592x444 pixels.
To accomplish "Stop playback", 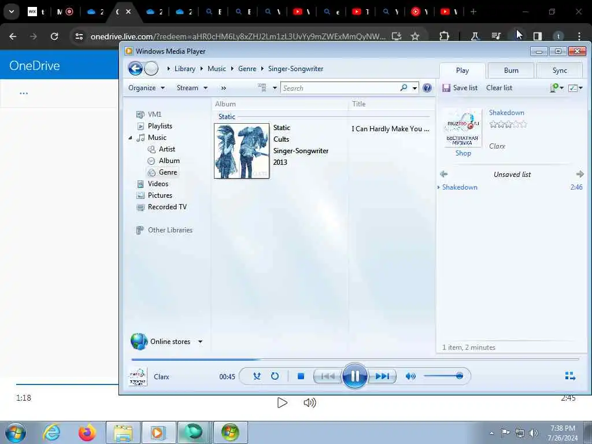I will click(x=301, y=376).
